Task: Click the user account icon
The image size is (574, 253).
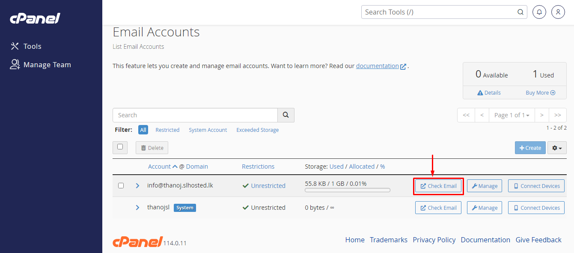Action: point(558,12)
